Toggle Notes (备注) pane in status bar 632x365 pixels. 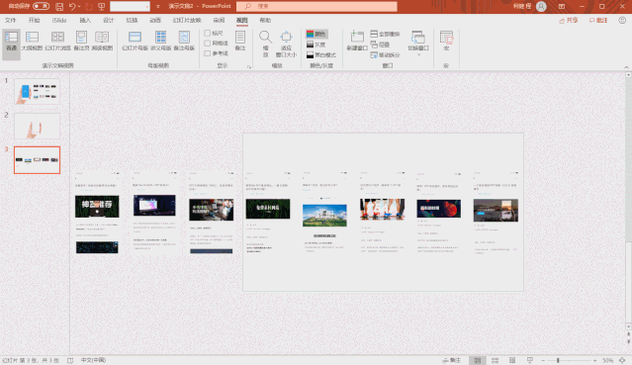pos(451,360)
